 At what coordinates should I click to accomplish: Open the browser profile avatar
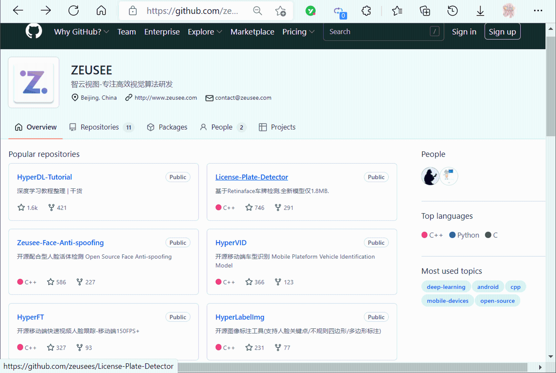[509, 11]
